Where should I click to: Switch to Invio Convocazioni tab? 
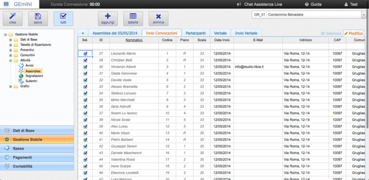coord(161,33)
